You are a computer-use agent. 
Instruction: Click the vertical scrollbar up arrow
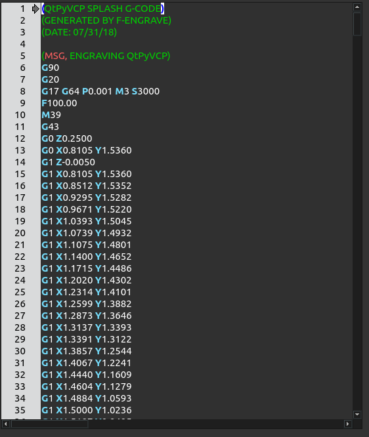click(x=357, y=7)
